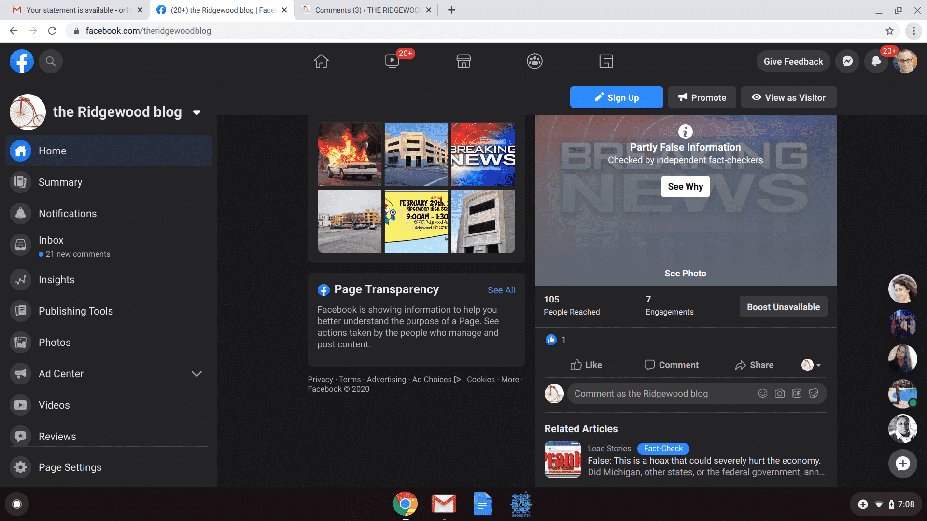Open the Messenger icon in top bar
Screen dimensions: 927x521
(847, 61)
